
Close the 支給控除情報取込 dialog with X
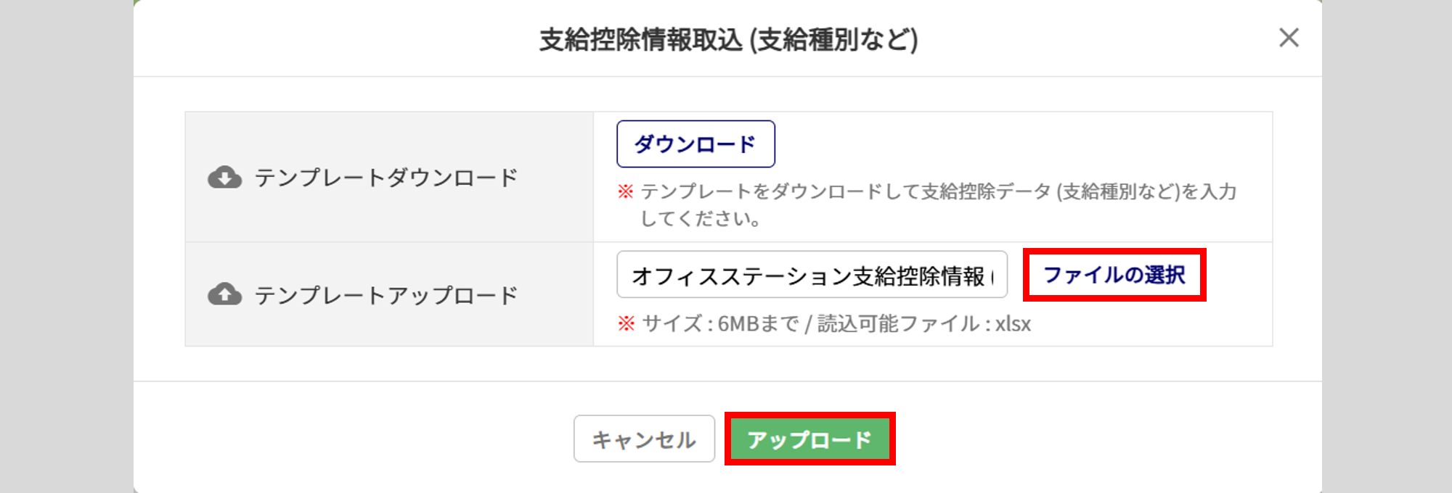1289,38
